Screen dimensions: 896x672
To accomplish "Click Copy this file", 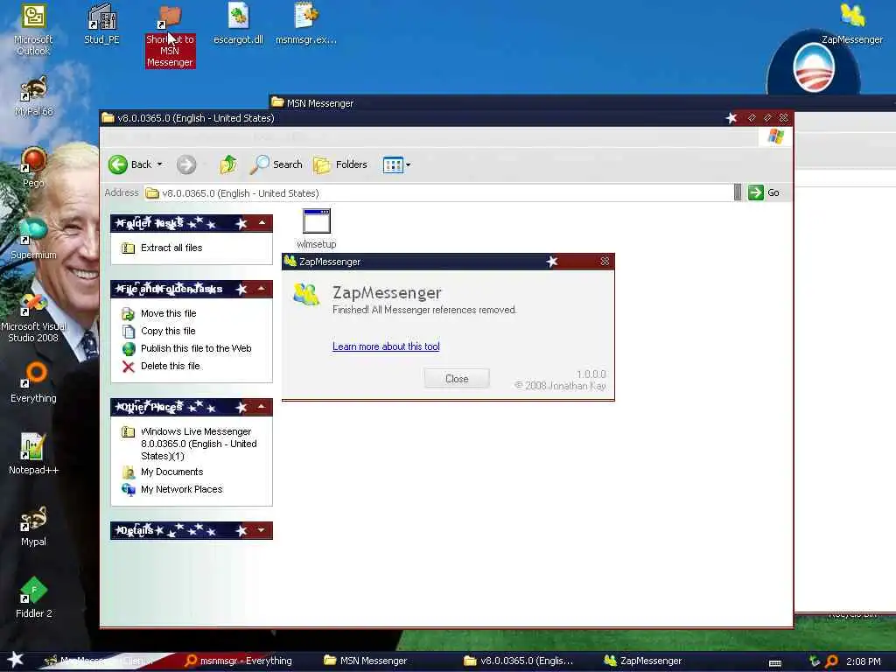I will pyautogui.click(x=168, y=331).
